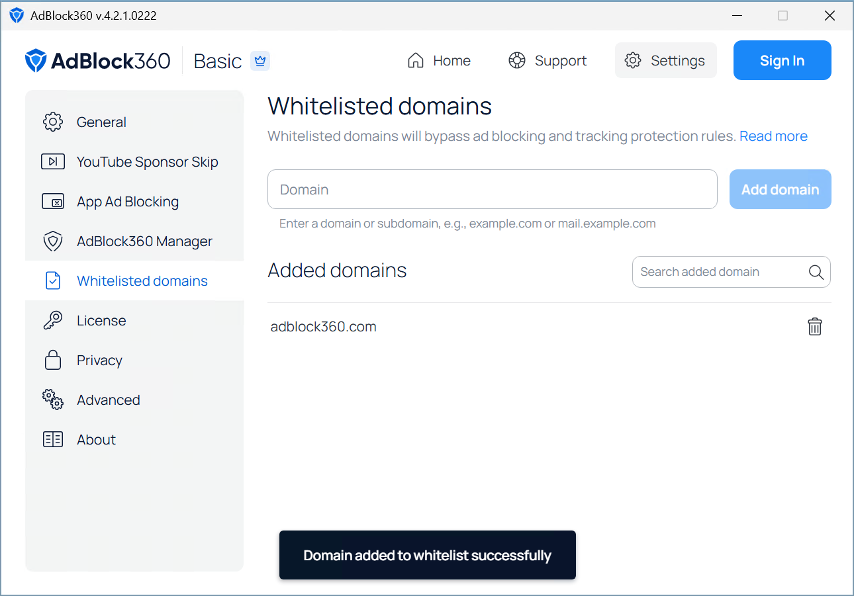Open the License section
Screen dimensions: 854x596
[x=134, y=320]
